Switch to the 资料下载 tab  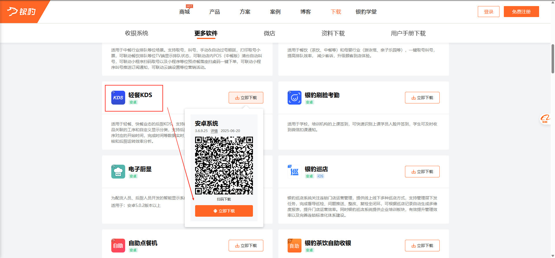[333, 33]
